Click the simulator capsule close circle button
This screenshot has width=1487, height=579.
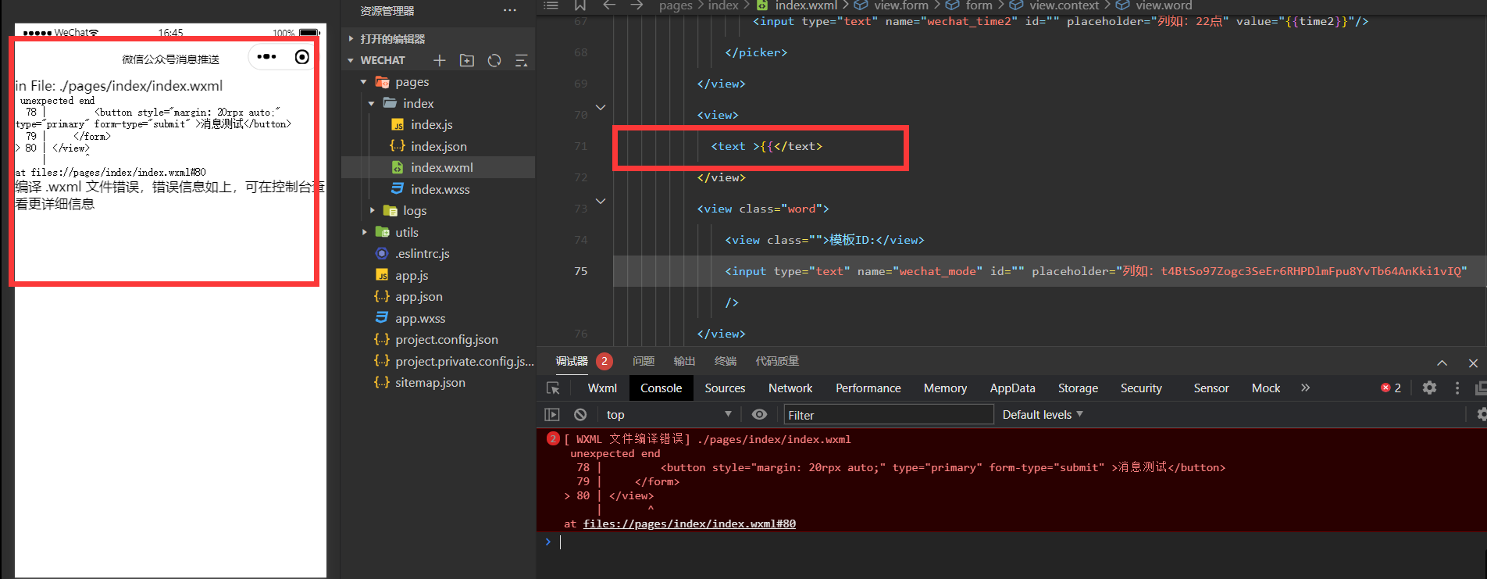tap(302, 56)
